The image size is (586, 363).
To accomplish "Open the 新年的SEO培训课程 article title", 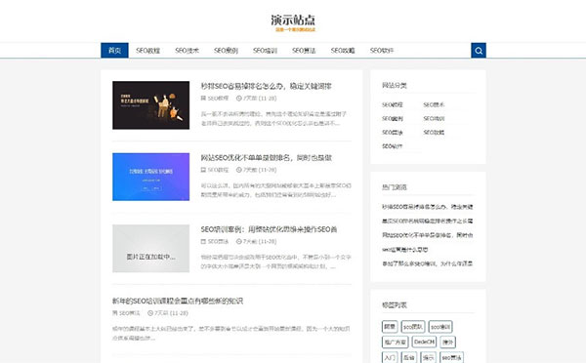I will [178, 301].
